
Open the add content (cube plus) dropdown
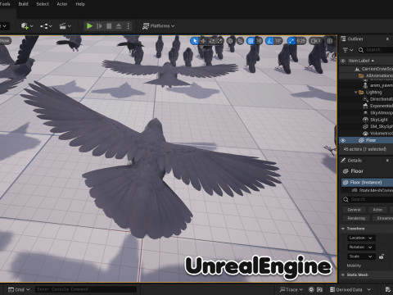27,26
